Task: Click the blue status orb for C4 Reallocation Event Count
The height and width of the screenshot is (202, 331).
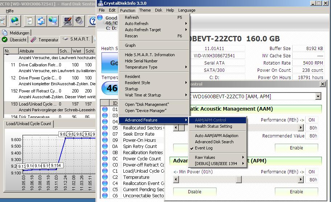Action: pyautogui.click(x=105, y=183)
